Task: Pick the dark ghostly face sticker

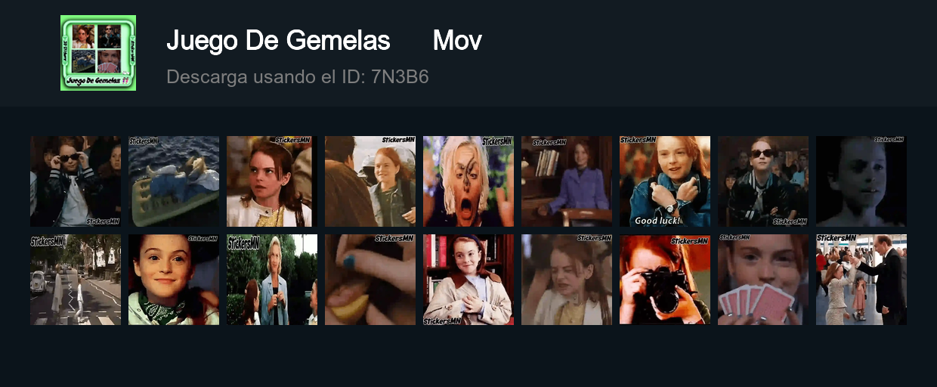Action: [861, 181]
